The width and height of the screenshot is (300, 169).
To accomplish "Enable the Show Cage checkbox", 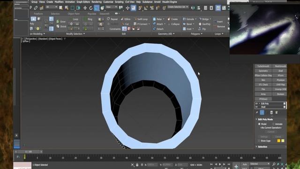I will tap(259, 141).
